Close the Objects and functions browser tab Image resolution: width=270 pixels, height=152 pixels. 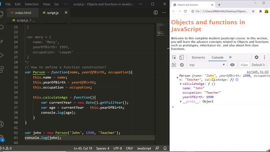(212, 5)
